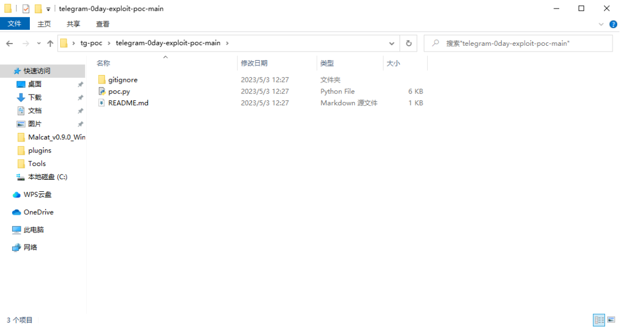Click the README.md file name
Image resolution: width=620 pixels, height=327 pixels.
[128, 103]
